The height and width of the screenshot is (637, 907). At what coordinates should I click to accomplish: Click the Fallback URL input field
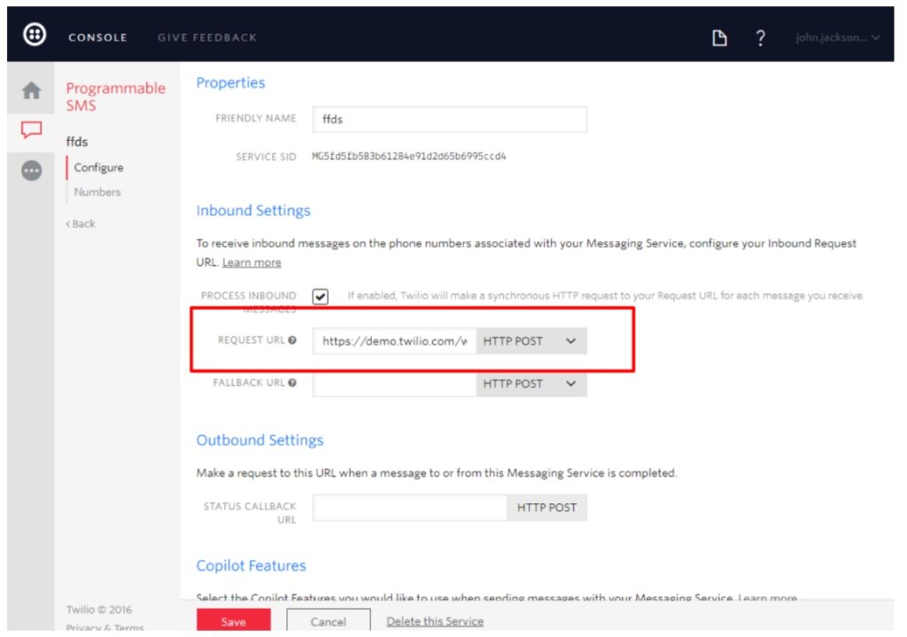394,384
